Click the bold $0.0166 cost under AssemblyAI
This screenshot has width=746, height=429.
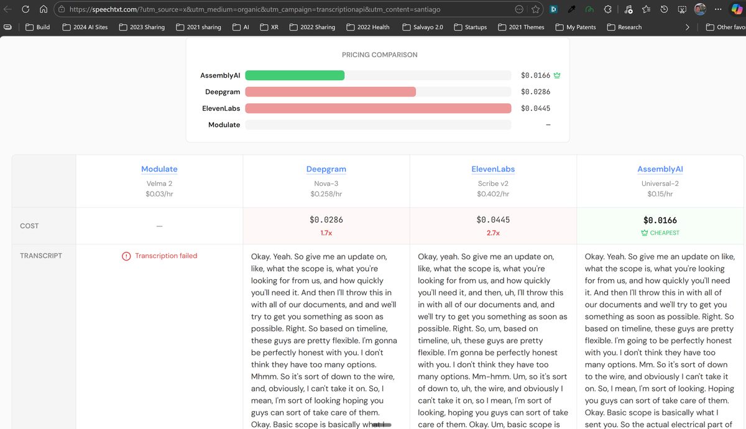point(660,220)
